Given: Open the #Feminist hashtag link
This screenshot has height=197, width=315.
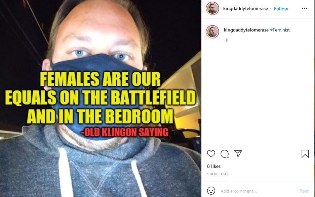Looking at the screenshot, I should click(x=280, y=30).
